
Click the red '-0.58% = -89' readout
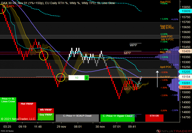(12, 6)
